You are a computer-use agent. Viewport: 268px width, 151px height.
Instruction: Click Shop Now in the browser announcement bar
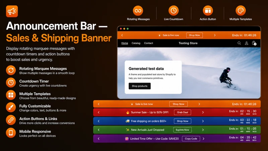(195, 35)
